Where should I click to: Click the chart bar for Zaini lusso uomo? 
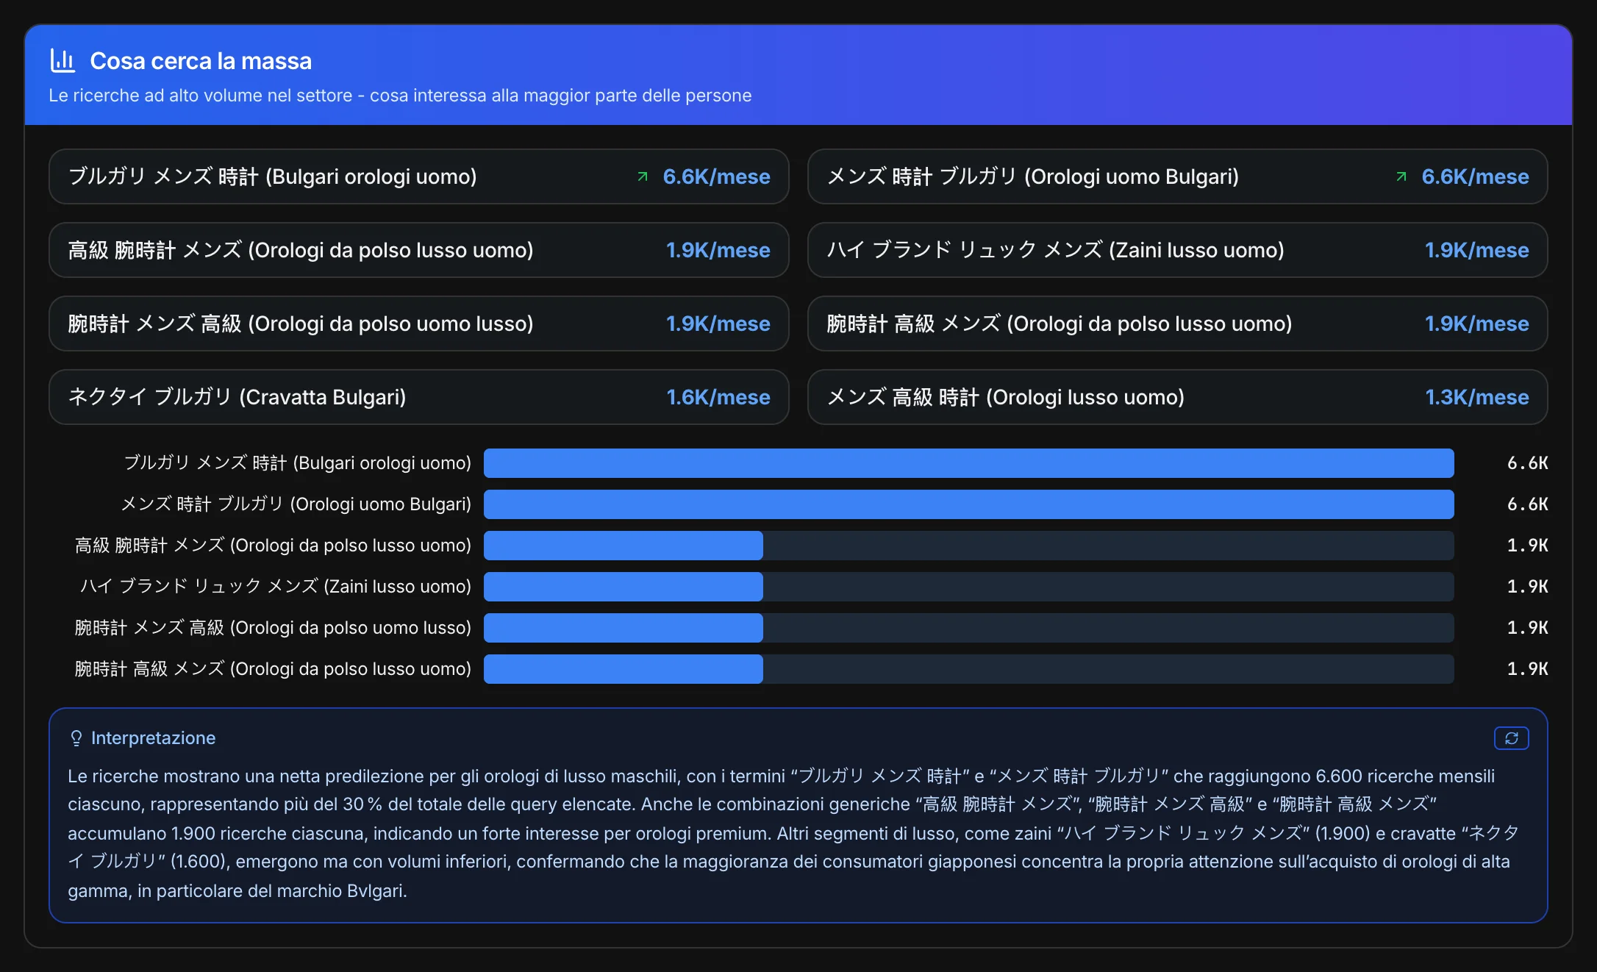[x=624, y=587]
